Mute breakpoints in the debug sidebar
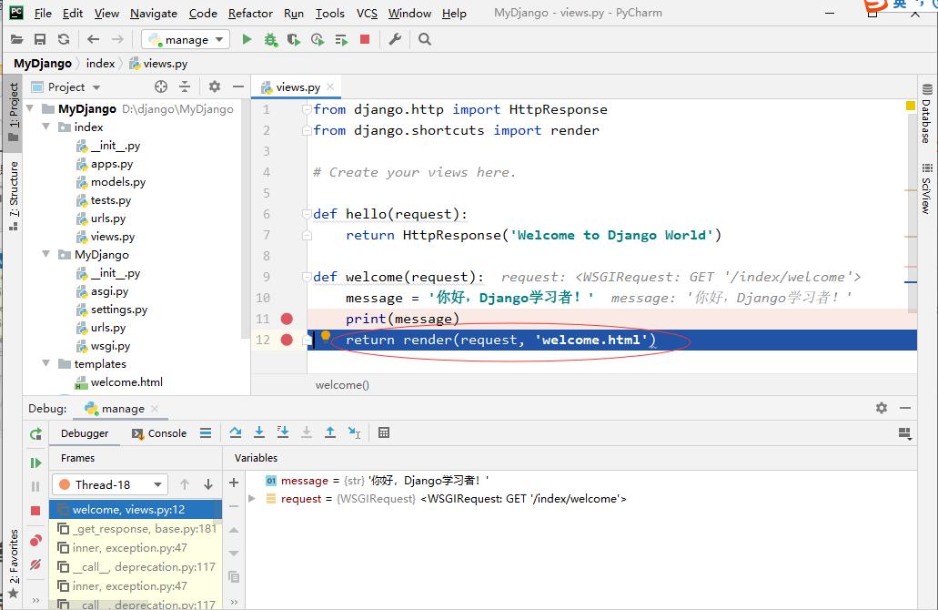 click(x=35, y=564)
